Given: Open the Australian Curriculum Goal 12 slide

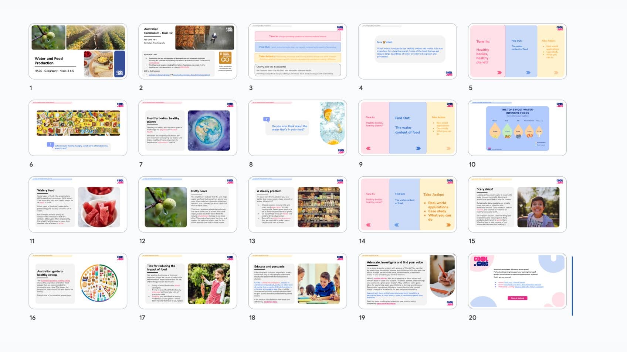Looking at the screenshot, I should click(x=187, y=51).
